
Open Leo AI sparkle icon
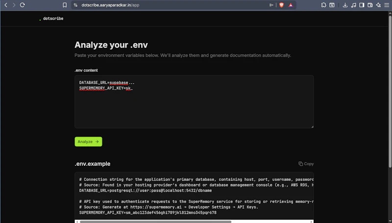point(378,5)
